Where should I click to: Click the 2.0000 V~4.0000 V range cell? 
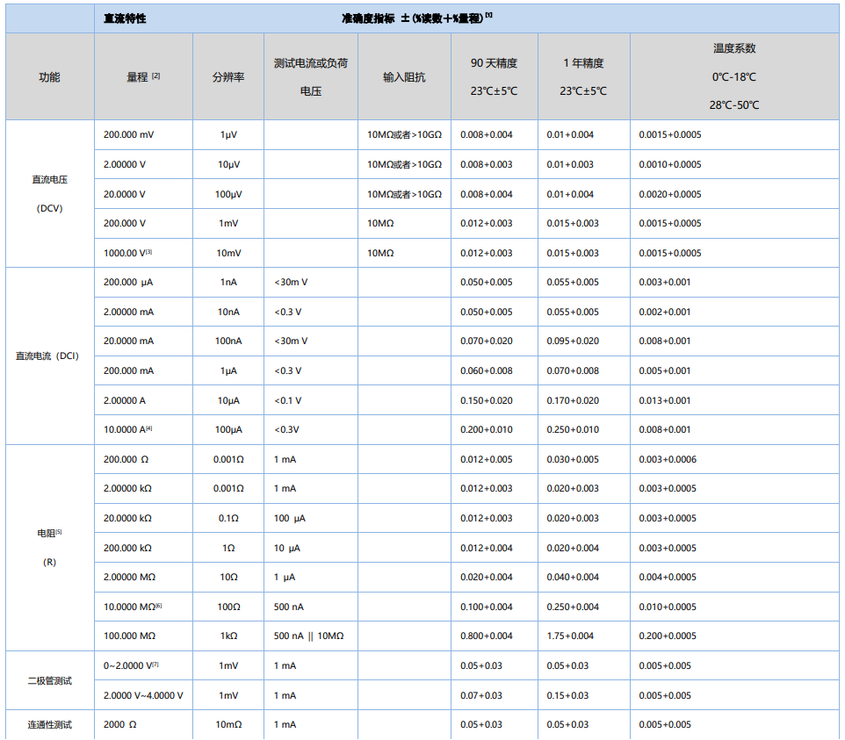[x=143, y=695]
